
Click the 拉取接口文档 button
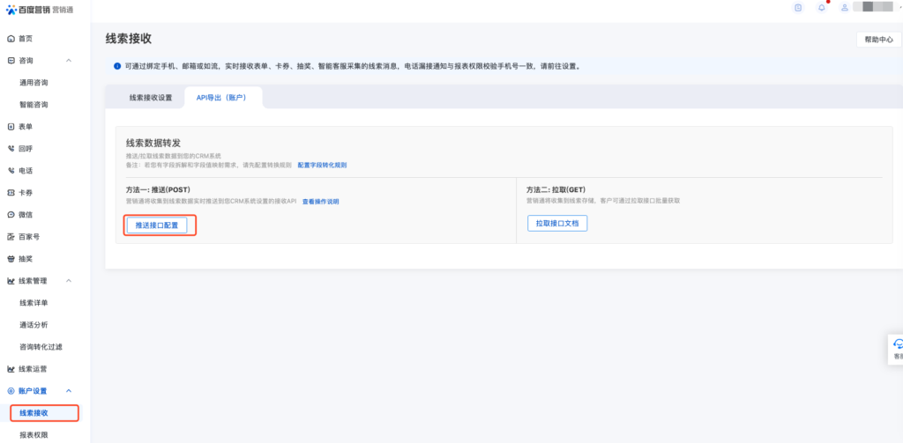(556, 224)
